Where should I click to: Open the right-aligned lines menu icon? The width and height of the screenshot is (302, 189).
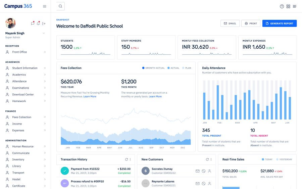[x=295, y=6]
